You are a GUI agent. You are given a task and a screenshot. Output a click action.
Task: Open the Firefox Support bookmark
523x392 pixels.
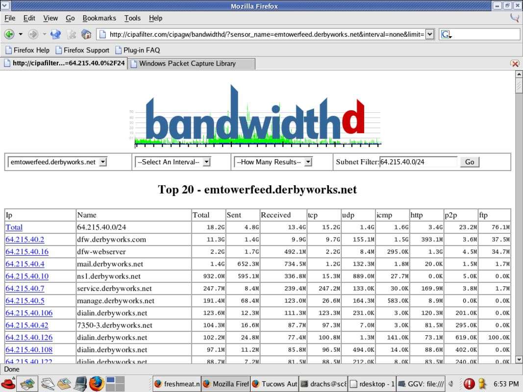click(82, 50)
